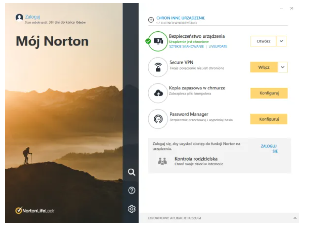Open the search magnifier icon in sidebar
Viewport: 318px width, 225px height.
pos(131,172)
